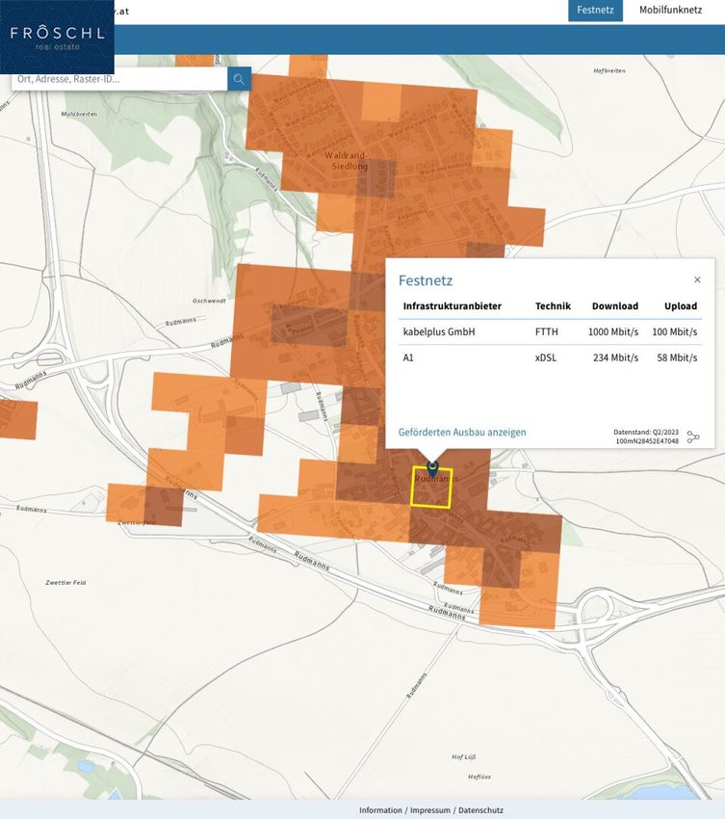Click the share icon in popup
Screen dimensions: 725x819
pos(693,436)
